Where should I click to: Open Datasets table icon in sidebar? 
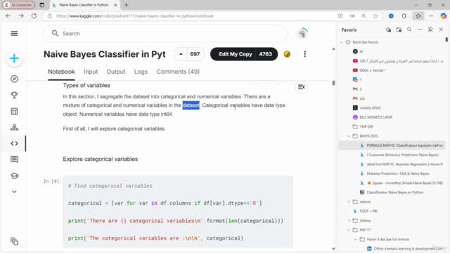[x=14, y=111]
